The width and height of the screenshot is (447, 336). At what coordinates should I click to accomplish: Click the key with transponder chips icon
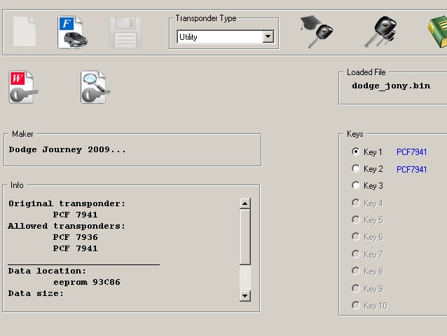tap(381, 32)
